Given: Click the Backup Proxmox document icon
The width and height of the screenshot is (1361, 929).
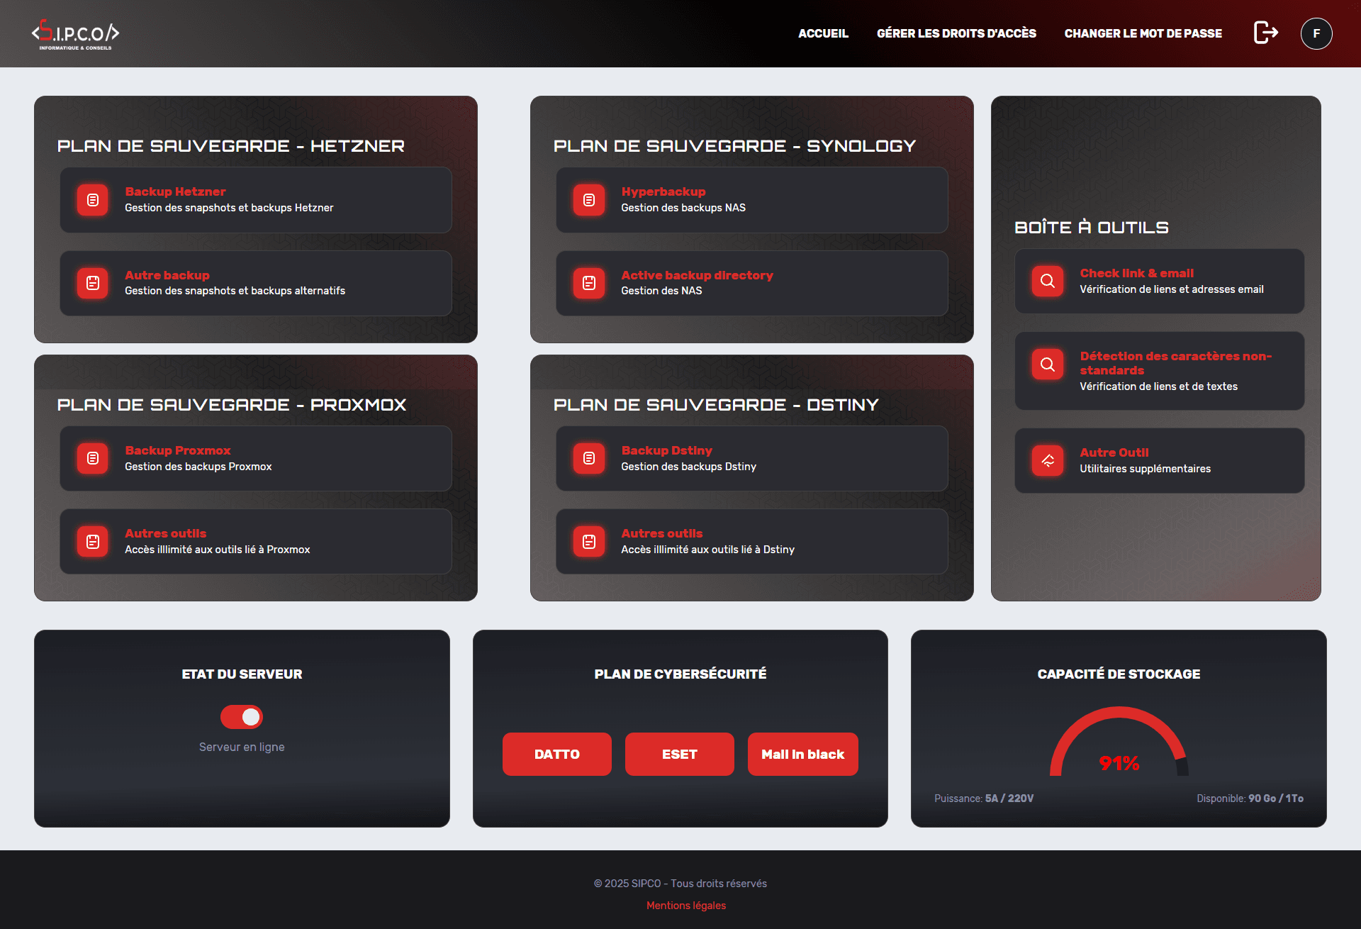Looking at the screenshot, I should coord(93,459).
